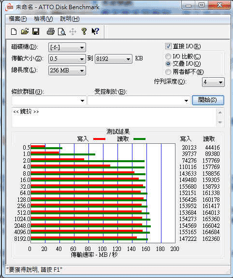Click the 傳輸速率 - MB / 秒 axis label
The width and height of the screenshot is (233, 278).
click(94, 255)
